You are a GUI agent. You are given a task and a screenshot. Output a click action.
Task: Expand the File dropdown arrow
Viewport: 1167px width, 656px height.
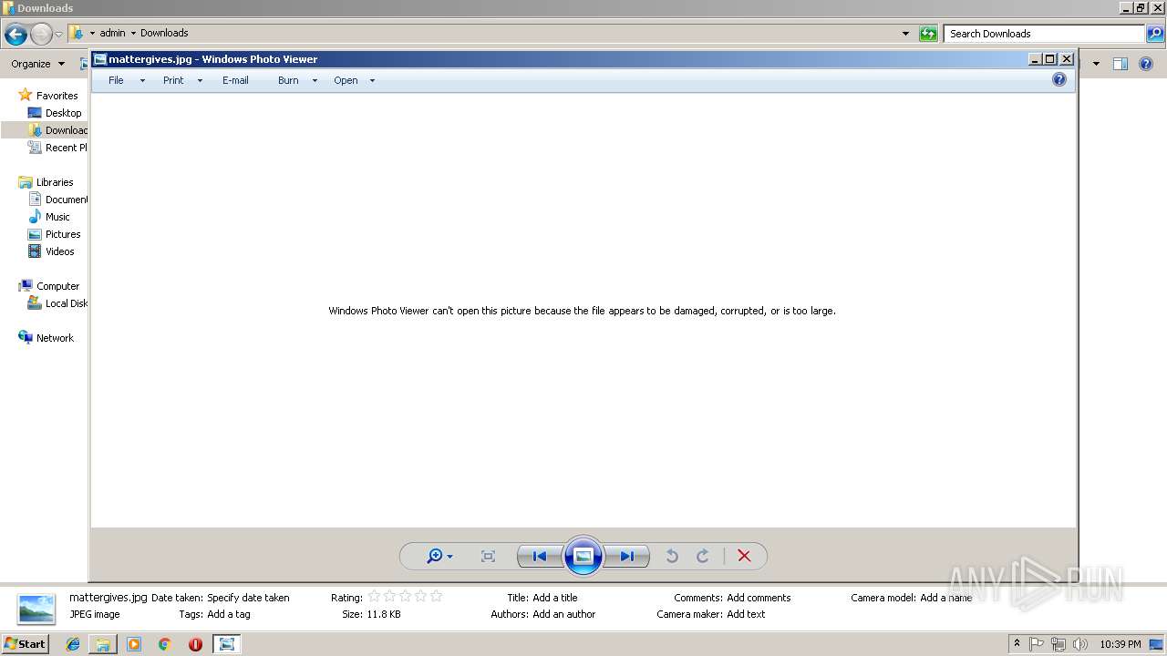tap(142, 81)
